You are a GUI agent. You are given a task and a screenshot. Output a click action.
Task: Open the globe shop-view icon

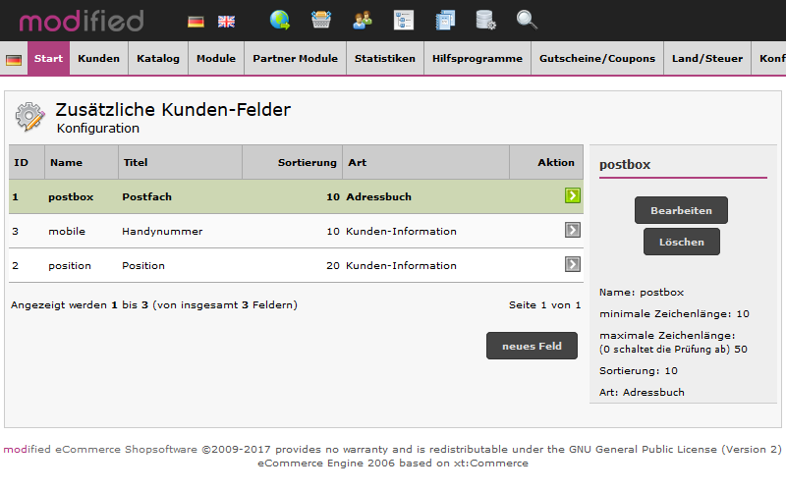[x=280, y=20]
